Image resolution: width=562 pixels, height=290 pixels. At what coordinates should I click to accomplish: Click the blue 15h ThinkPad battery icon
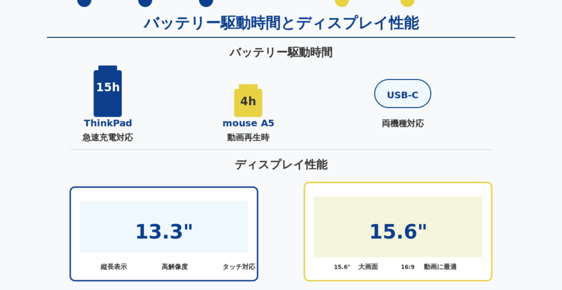(108, 92)
